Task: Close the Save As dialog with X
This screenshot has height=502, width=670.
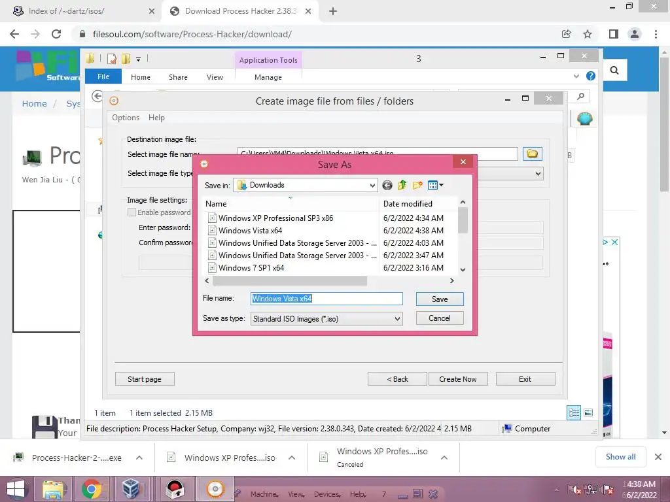Action: [x=463, y=162]
